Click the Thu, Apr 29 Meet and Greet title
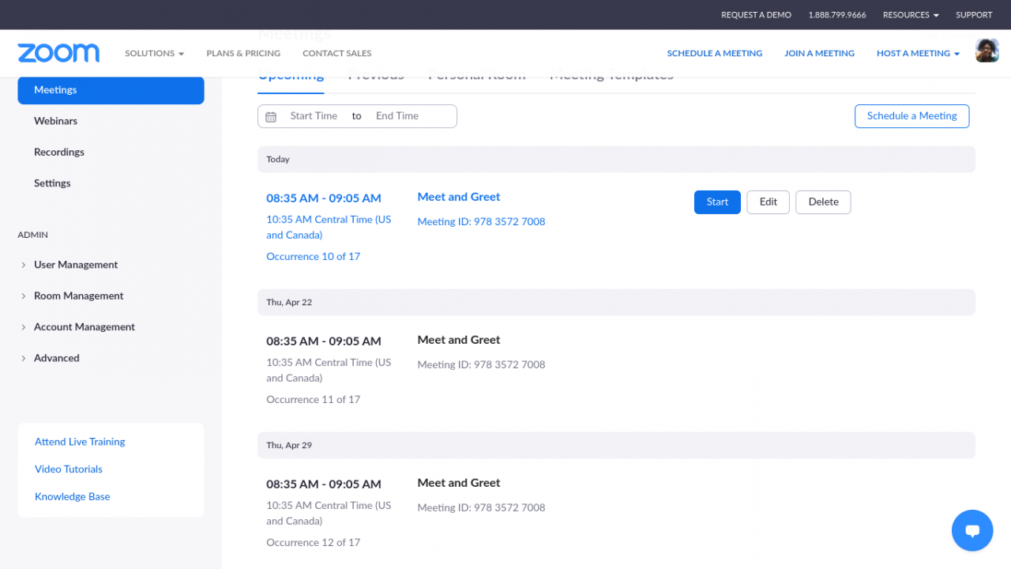 point(459,483)
